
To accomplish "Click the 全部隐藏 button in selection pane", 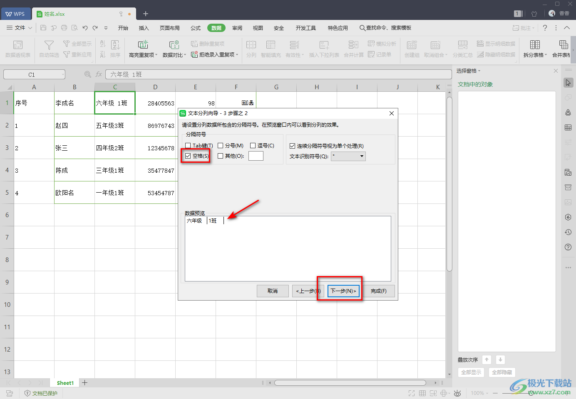I will (502, 372).
